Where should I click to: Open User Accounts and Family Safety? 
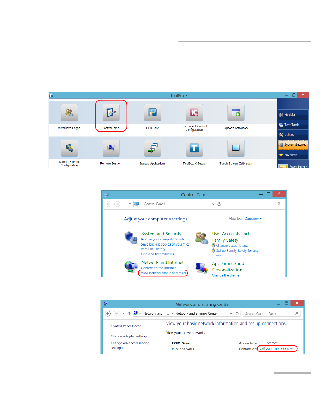(230, 237)
